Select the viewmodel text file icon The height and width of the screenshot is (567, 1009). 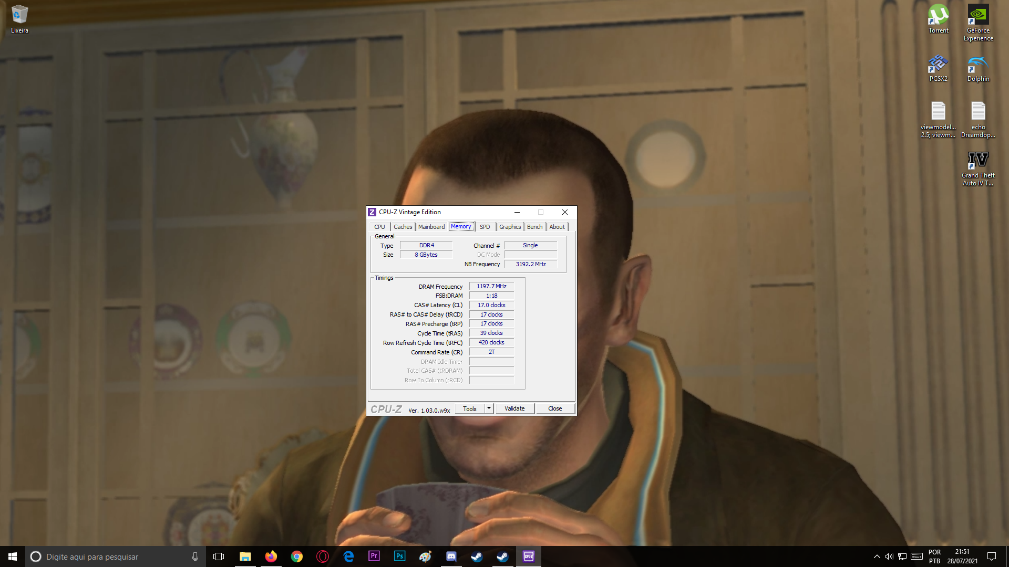tap(938, 120)
